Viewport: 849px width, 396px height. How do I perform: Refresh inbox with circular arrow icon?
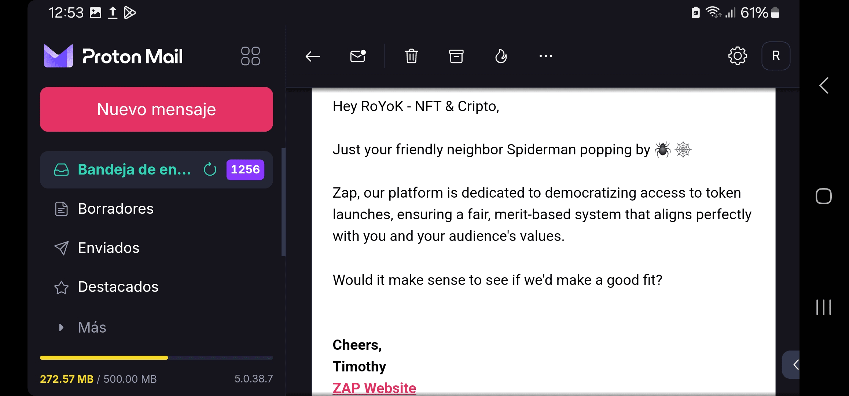click(x=210, y=169)
